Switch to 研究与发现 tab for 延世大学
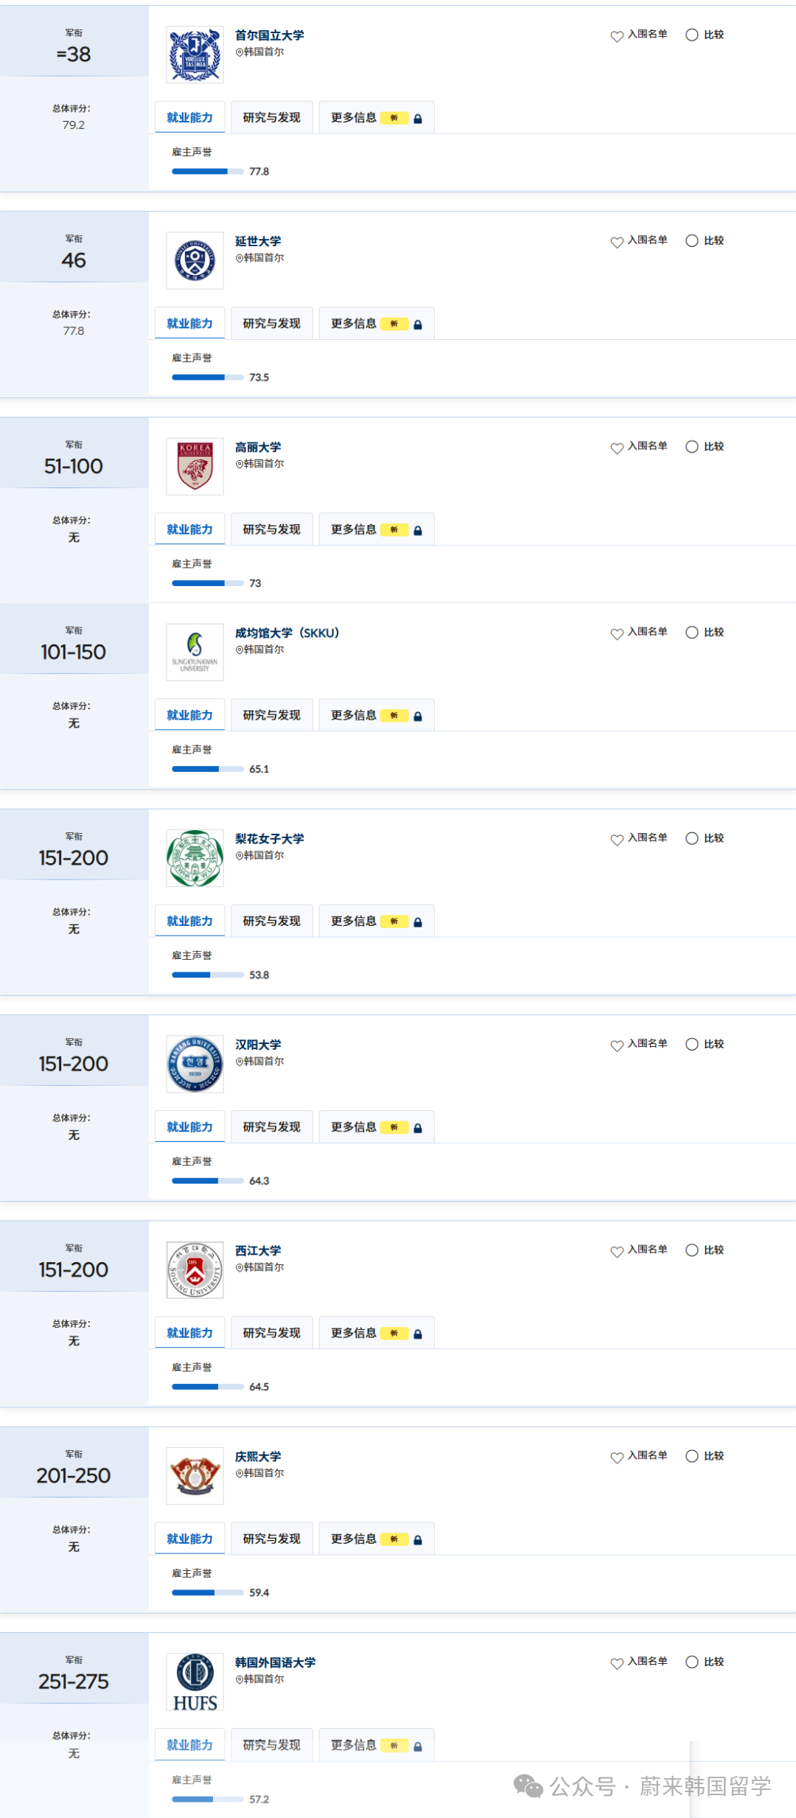Screen dimensions: 796x1818 click(x=272, y=324)
